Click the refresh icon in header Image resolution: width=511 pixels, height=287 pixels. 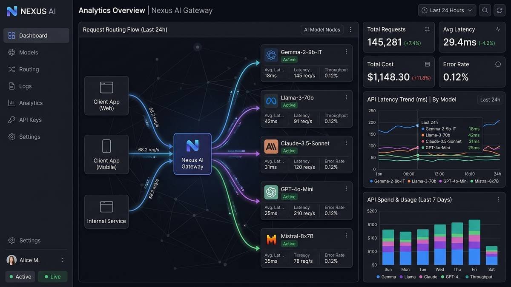coord(499,10)
